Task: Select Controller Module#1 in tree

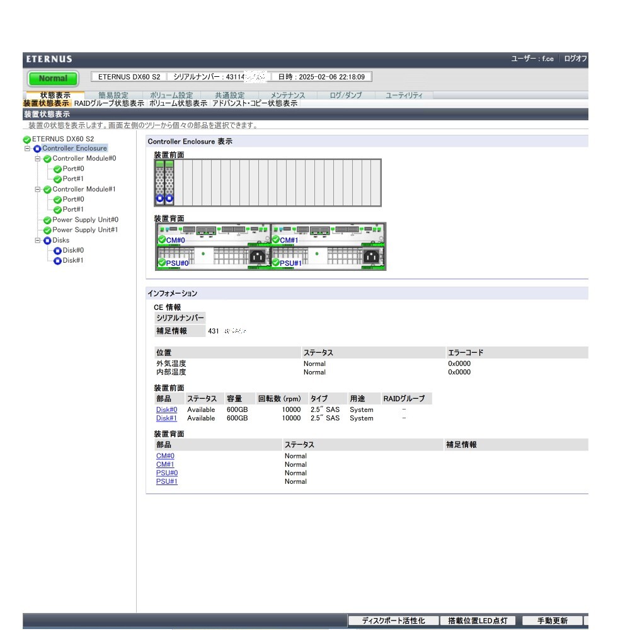Action: pos(84,189)
